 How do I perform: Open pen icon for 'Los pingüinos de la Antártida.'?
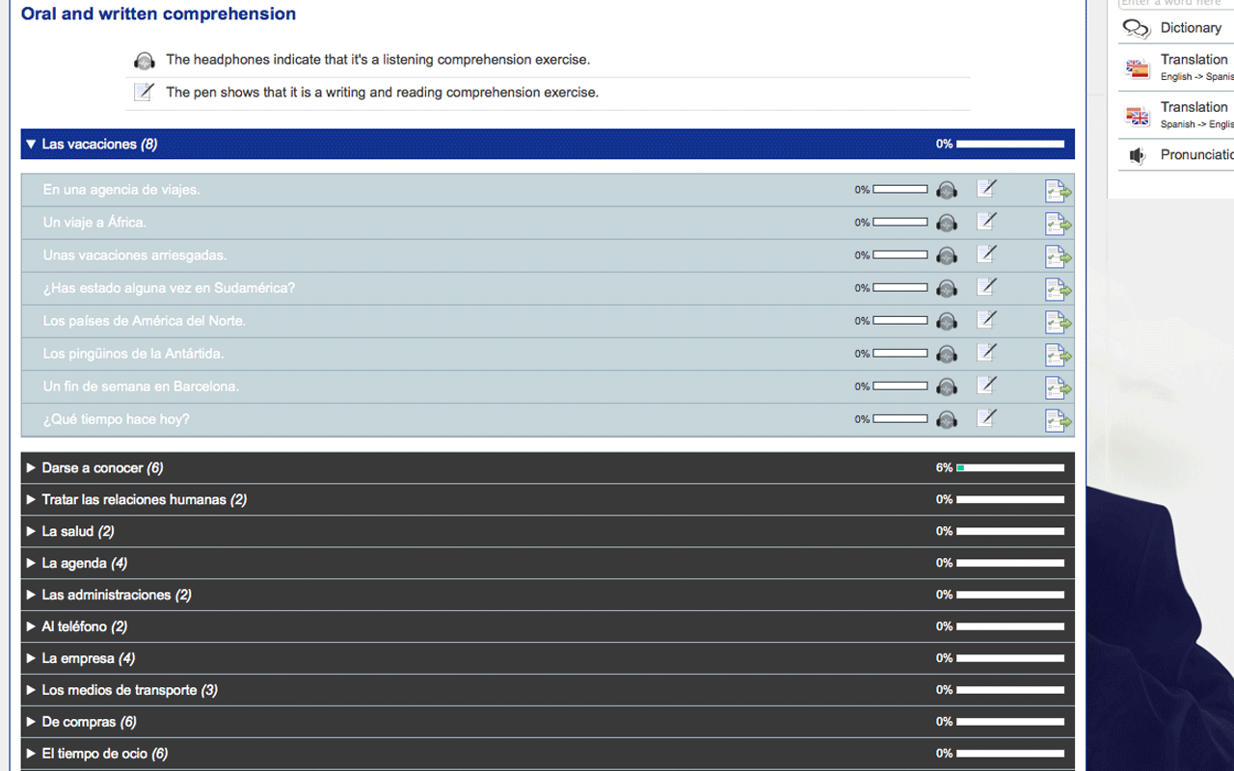[986, 353]
